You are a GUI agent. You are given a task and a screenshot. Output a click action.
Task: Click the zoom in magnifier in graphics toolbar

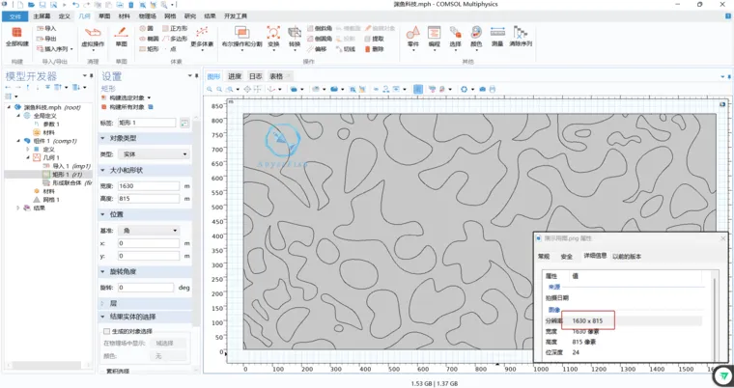pos(210,89)
